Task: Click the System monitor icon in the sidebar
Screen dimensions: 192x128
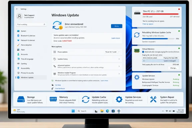Action: 18,31
